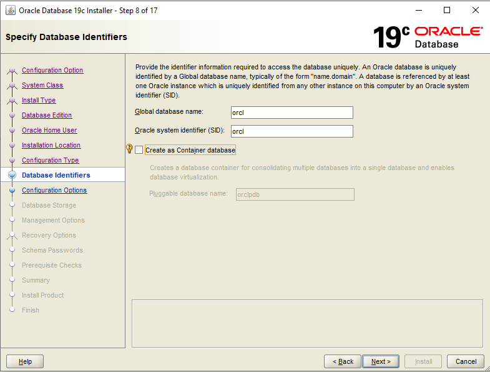Click the Database Edition step node icon

pyautogui.click(x=12, y=115)
